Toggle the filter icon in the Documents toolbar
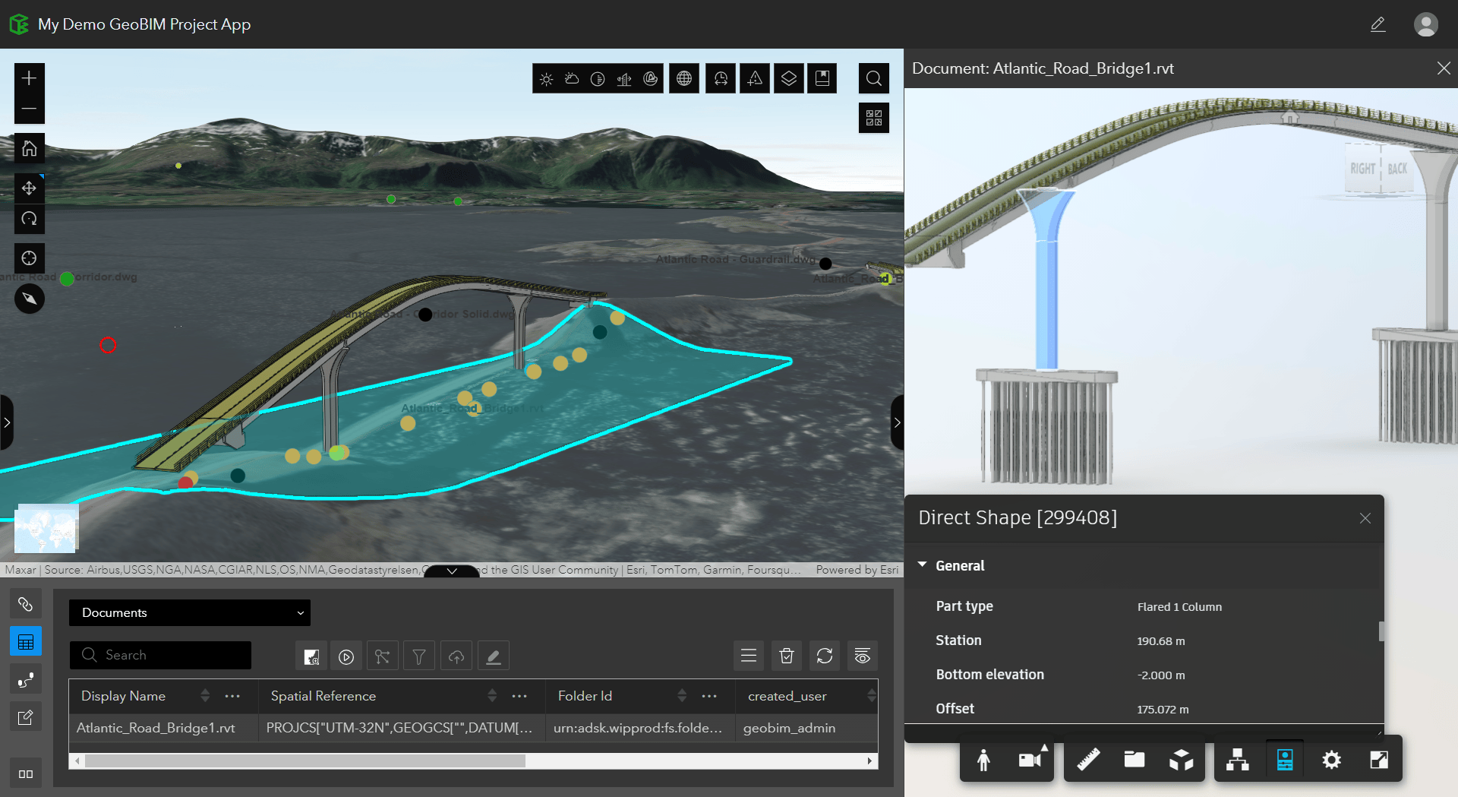 pos(418,655)
